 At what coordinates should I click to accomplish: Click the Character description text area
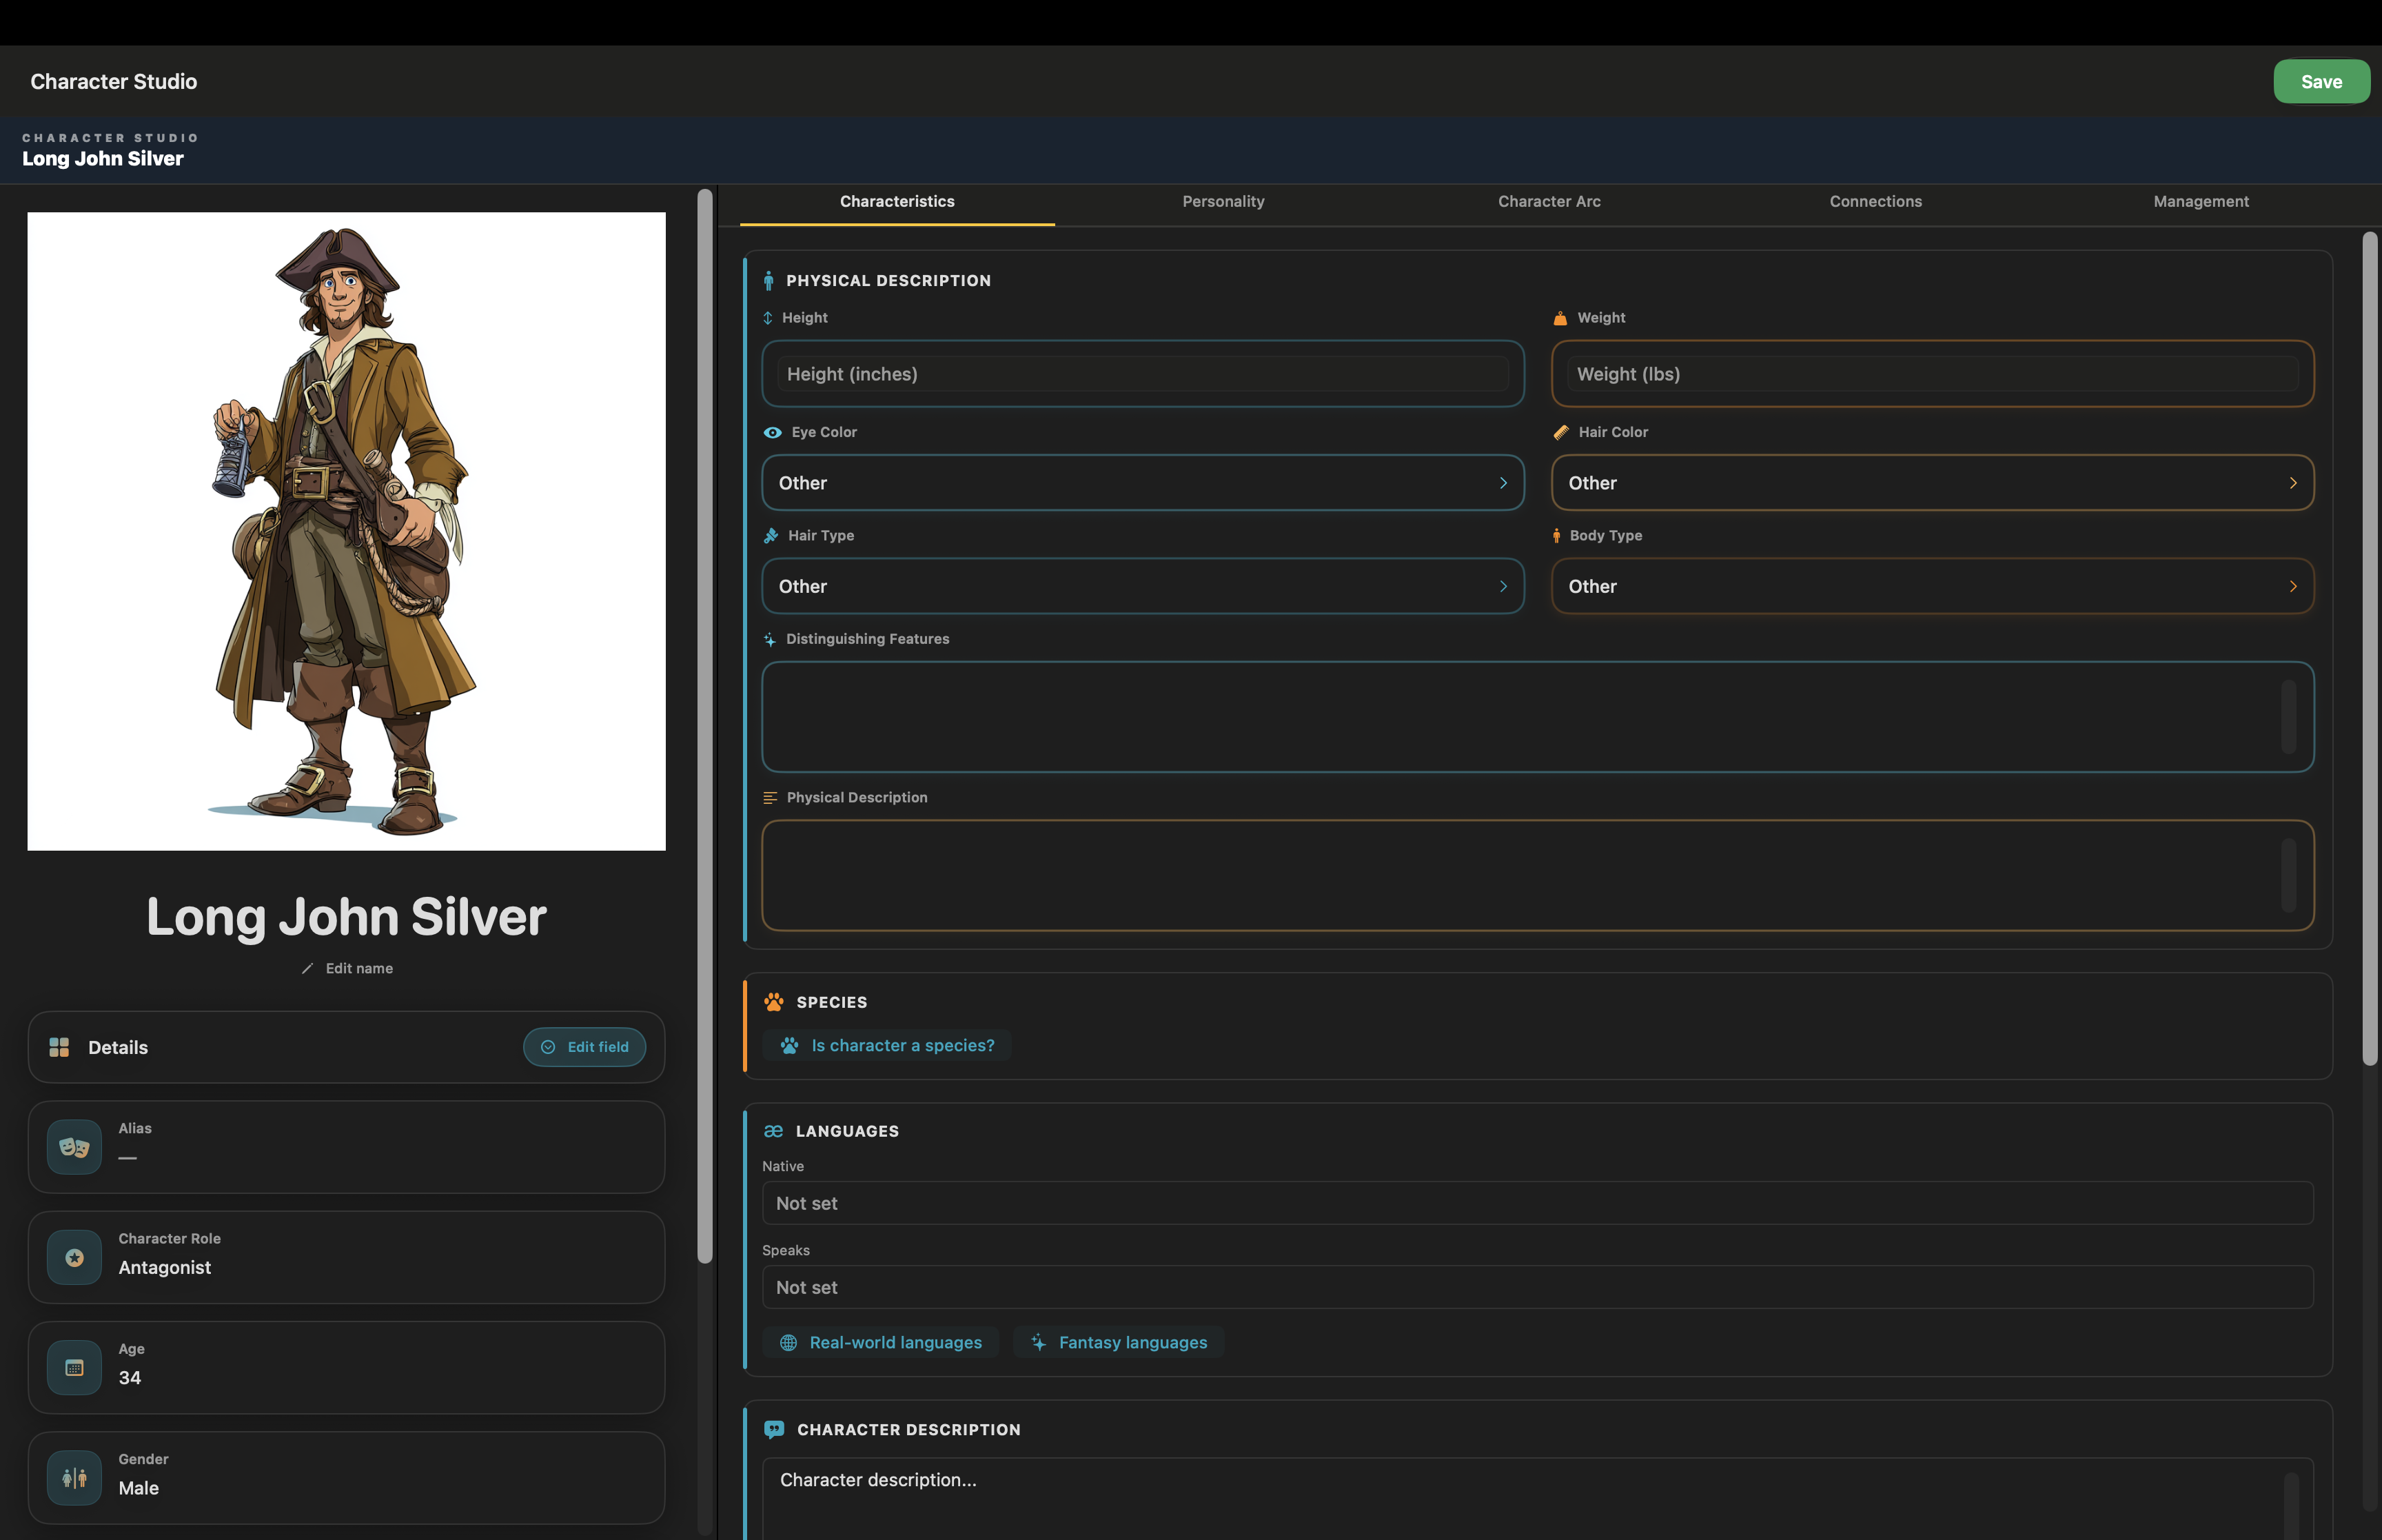coord(1538,1498)
